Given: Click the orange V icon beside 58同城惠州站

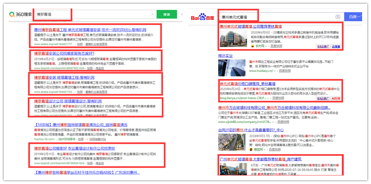Looking at the screenshot, I should click(87, 139).
